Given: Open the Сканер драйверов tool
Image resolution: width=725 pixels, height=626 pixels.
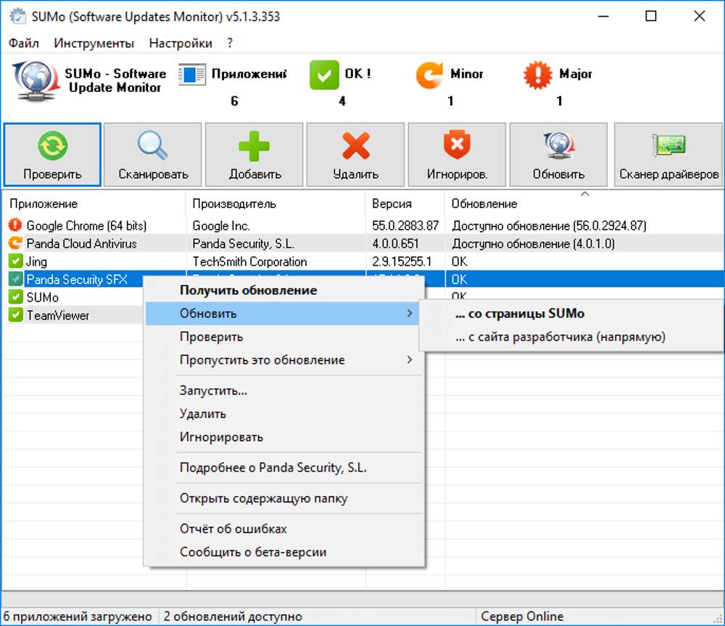Looking at the screenshot, I should coord(668,154).
